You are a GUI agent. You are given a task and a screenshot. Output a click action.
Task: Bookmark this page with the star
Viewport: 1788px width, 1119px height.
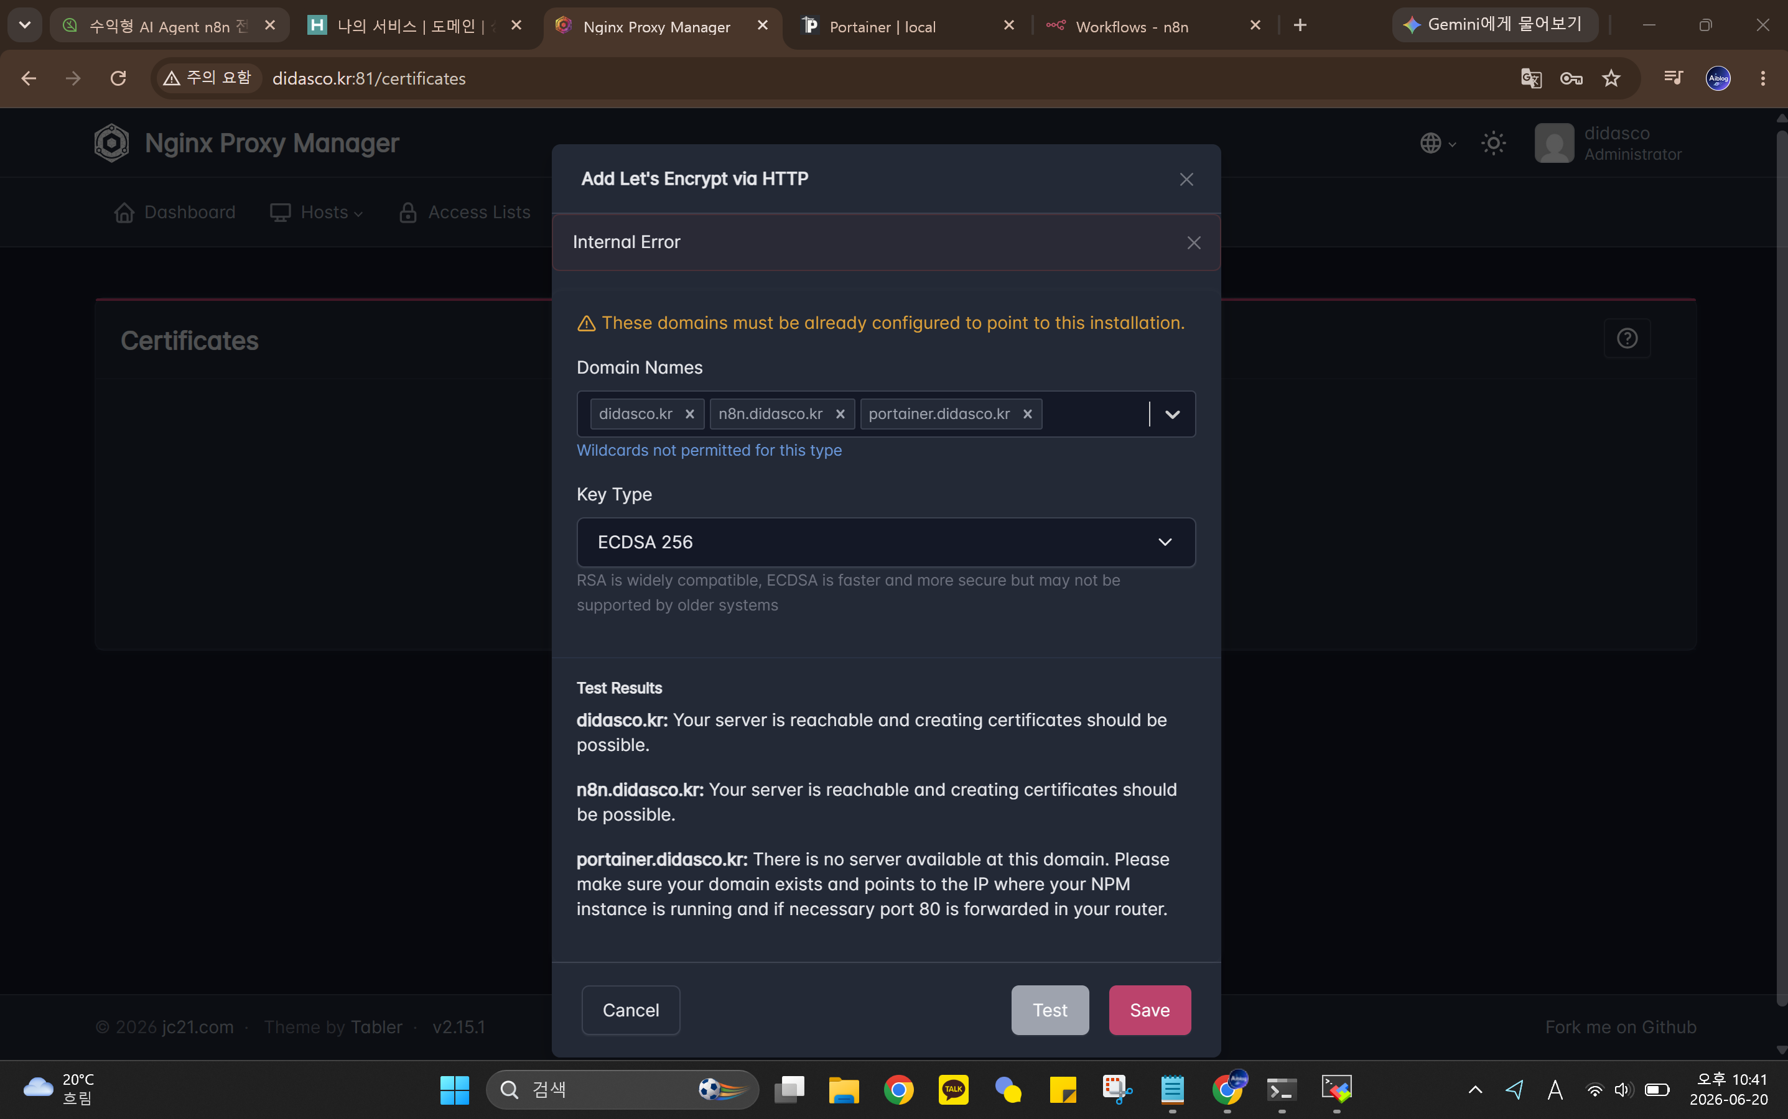pyautogui.click(x=1611, y=78)
